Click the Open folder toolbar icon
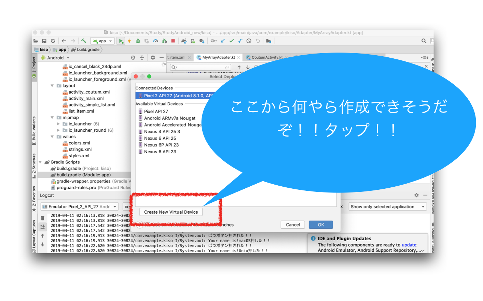483x301 pixels. (x=36, y=41)
